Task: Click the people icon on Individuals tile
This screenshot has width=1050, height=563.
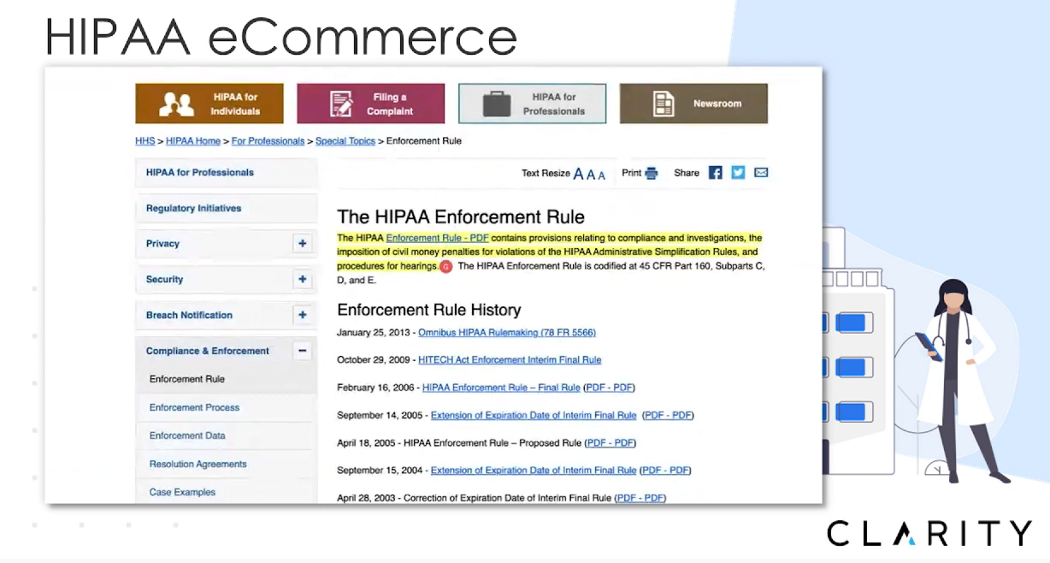Action: click(177, 104)
